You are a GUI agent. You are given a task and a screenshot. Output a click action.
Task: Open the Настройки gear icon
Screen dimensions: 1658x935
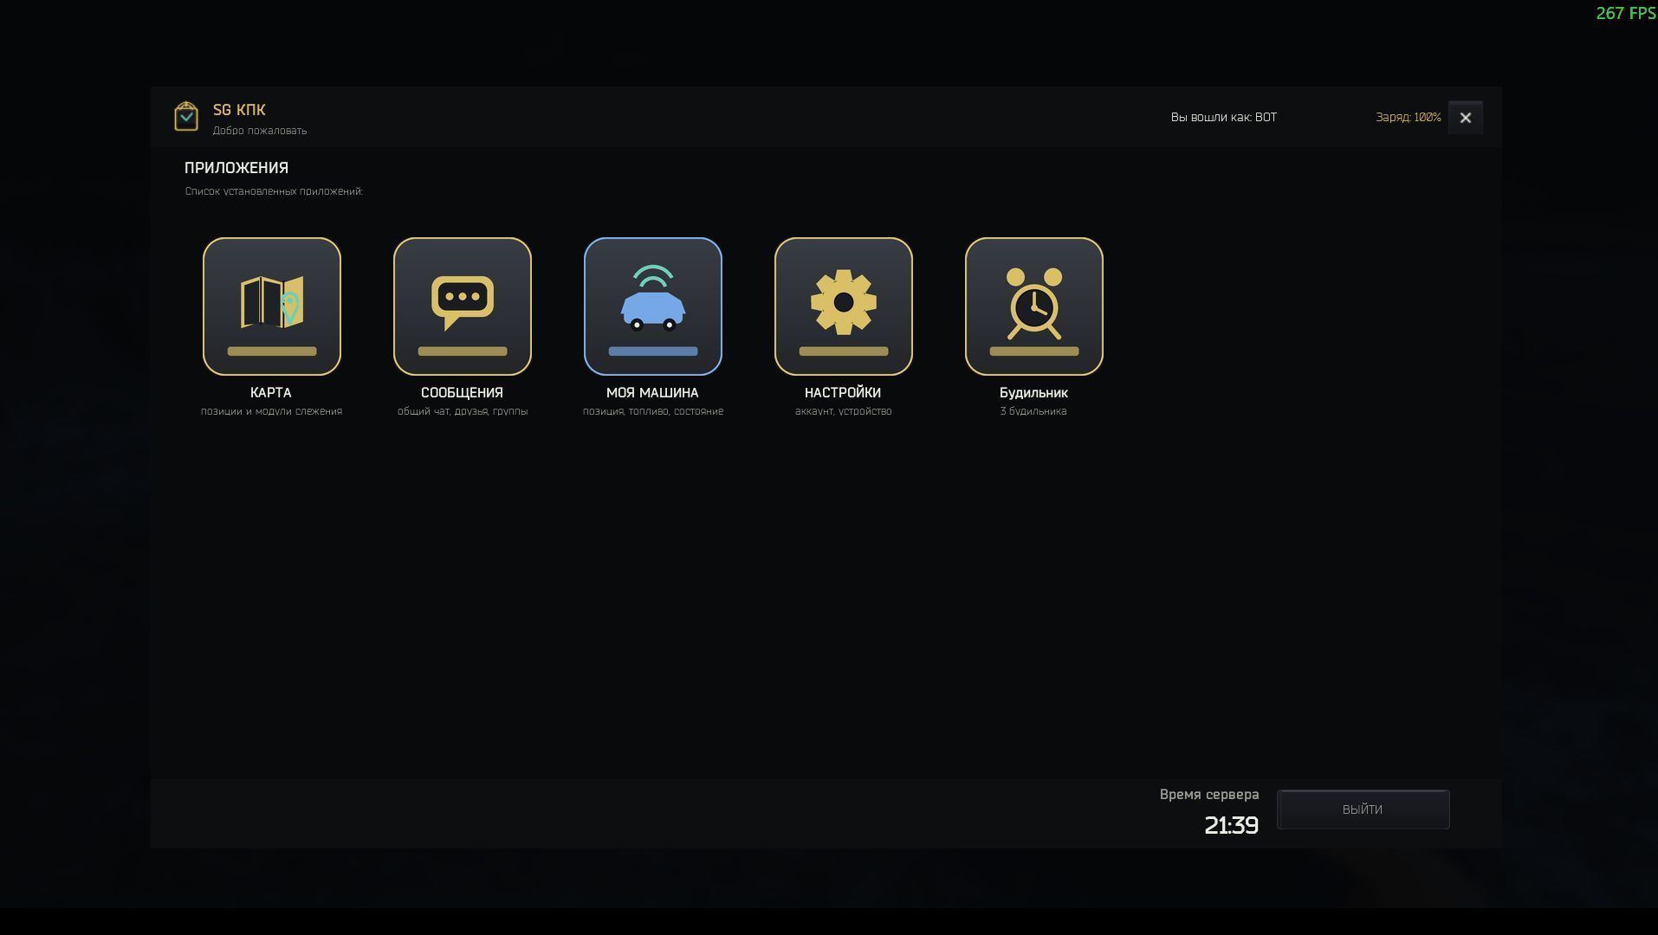(x=844, y=306)
